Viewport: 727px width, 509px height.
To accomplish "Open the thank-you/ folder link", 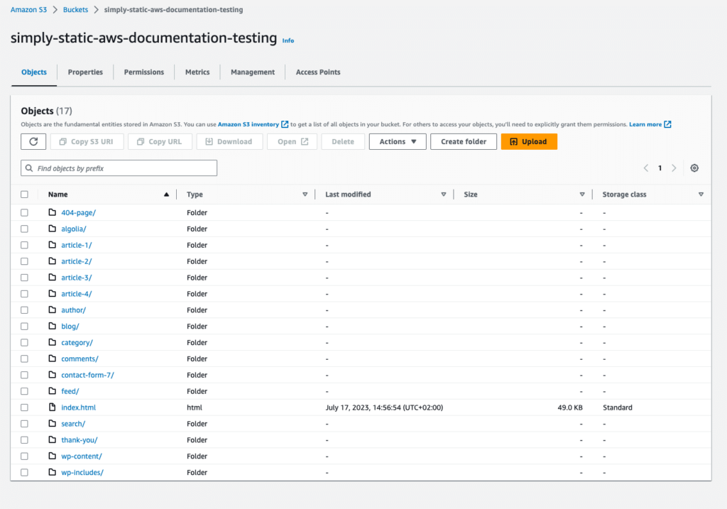I will tap(80, 440).
